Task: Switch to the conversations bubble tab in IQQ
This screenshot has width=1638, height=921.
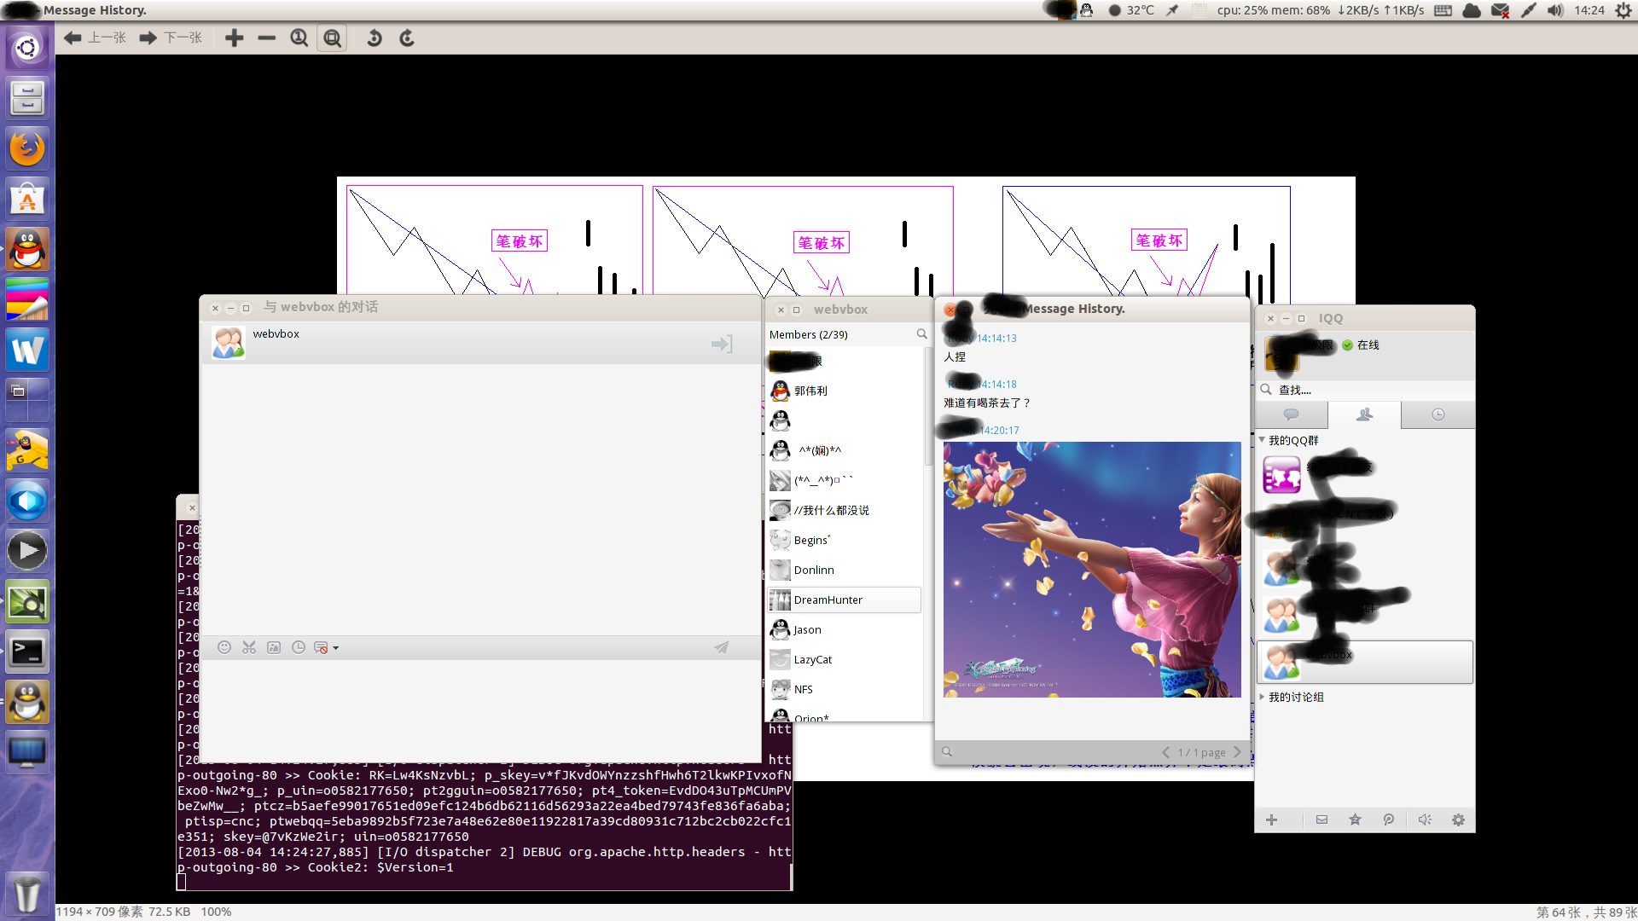Action: tap(1292, 414)
